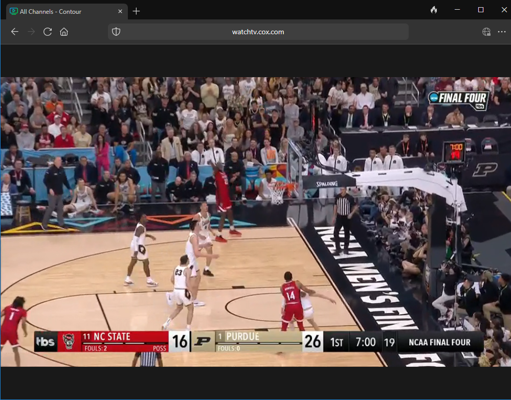Open the globe site settings icon
The width and height of the screenshot is (511, 400).
click(486, 32)
